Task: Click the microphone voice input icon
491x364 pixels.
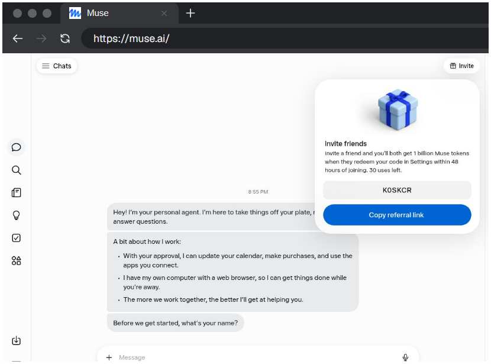Action: [x=405, y=357]
